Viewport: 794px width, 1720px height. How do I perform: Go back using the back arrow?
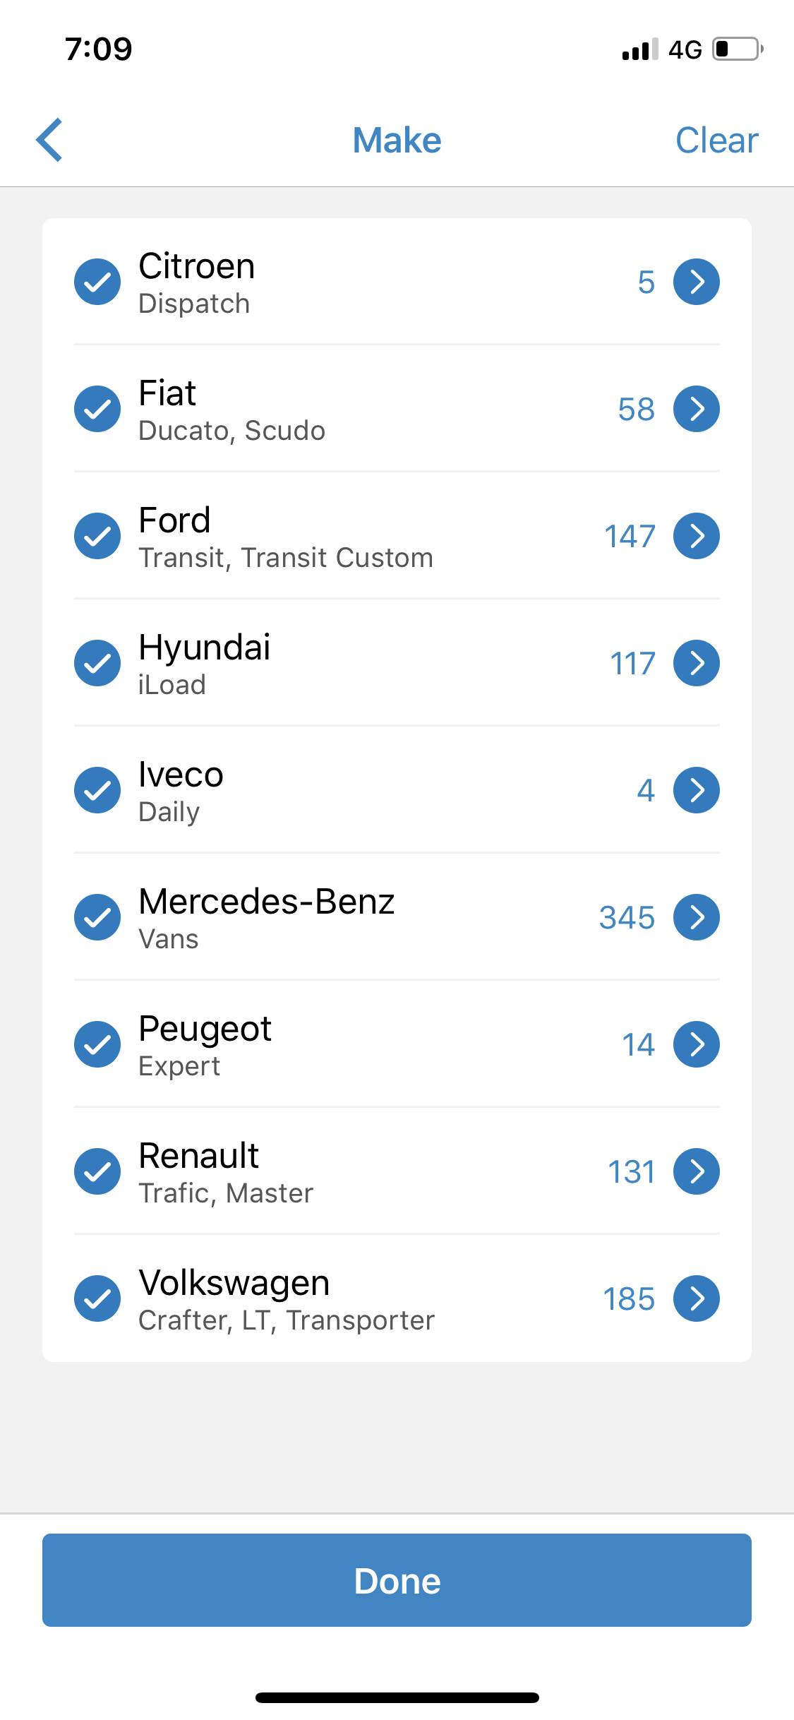[49, 140]
